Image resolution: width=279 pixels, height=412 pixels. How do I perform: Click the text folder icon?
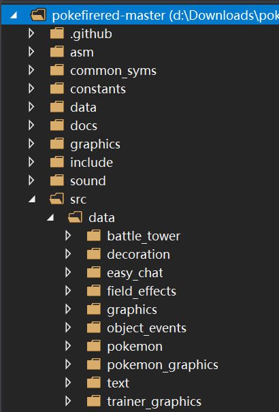click(x=94, y=383)
